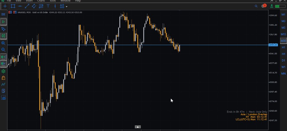Toggle candlestick chart mode
Image resolution: width=287 pixels, height=131 pixels.
pyautogui.click(x=3, y=36)
